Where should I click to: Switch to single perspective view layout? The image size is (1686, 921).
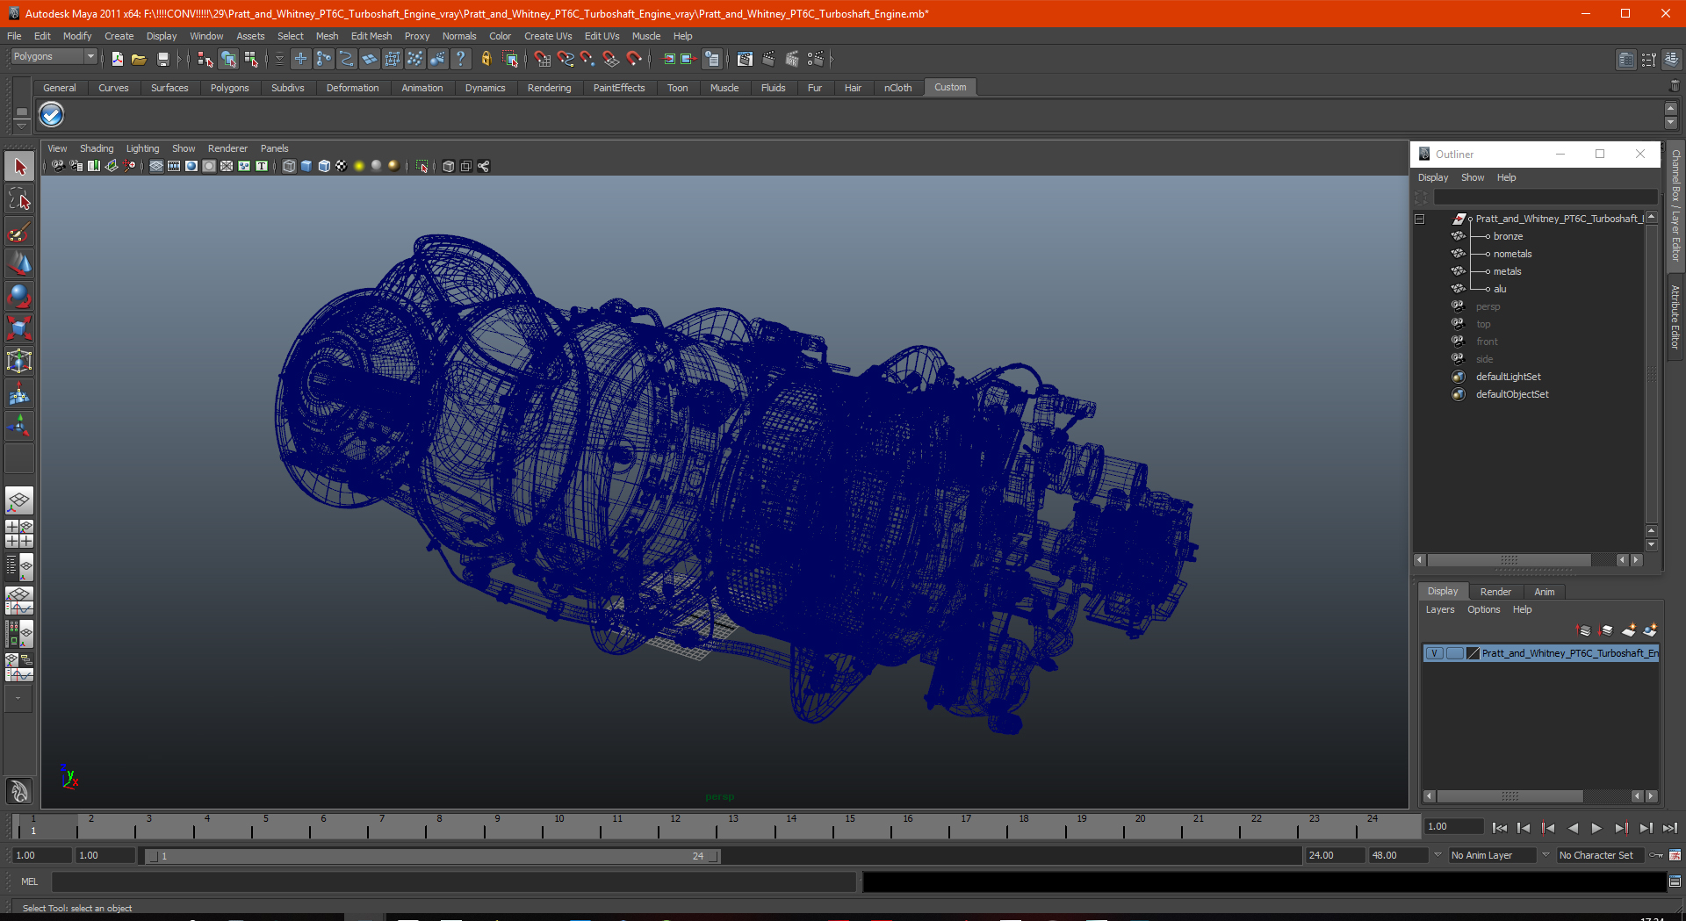point(19,501)
